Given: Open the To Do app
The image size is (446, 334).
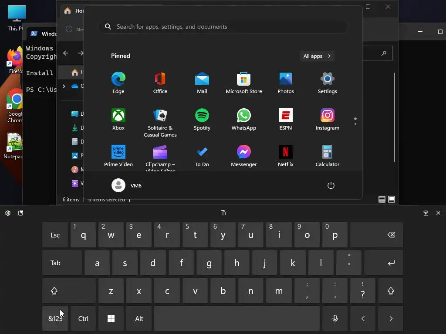Looking at the screenshot, I should click(202, 156).
